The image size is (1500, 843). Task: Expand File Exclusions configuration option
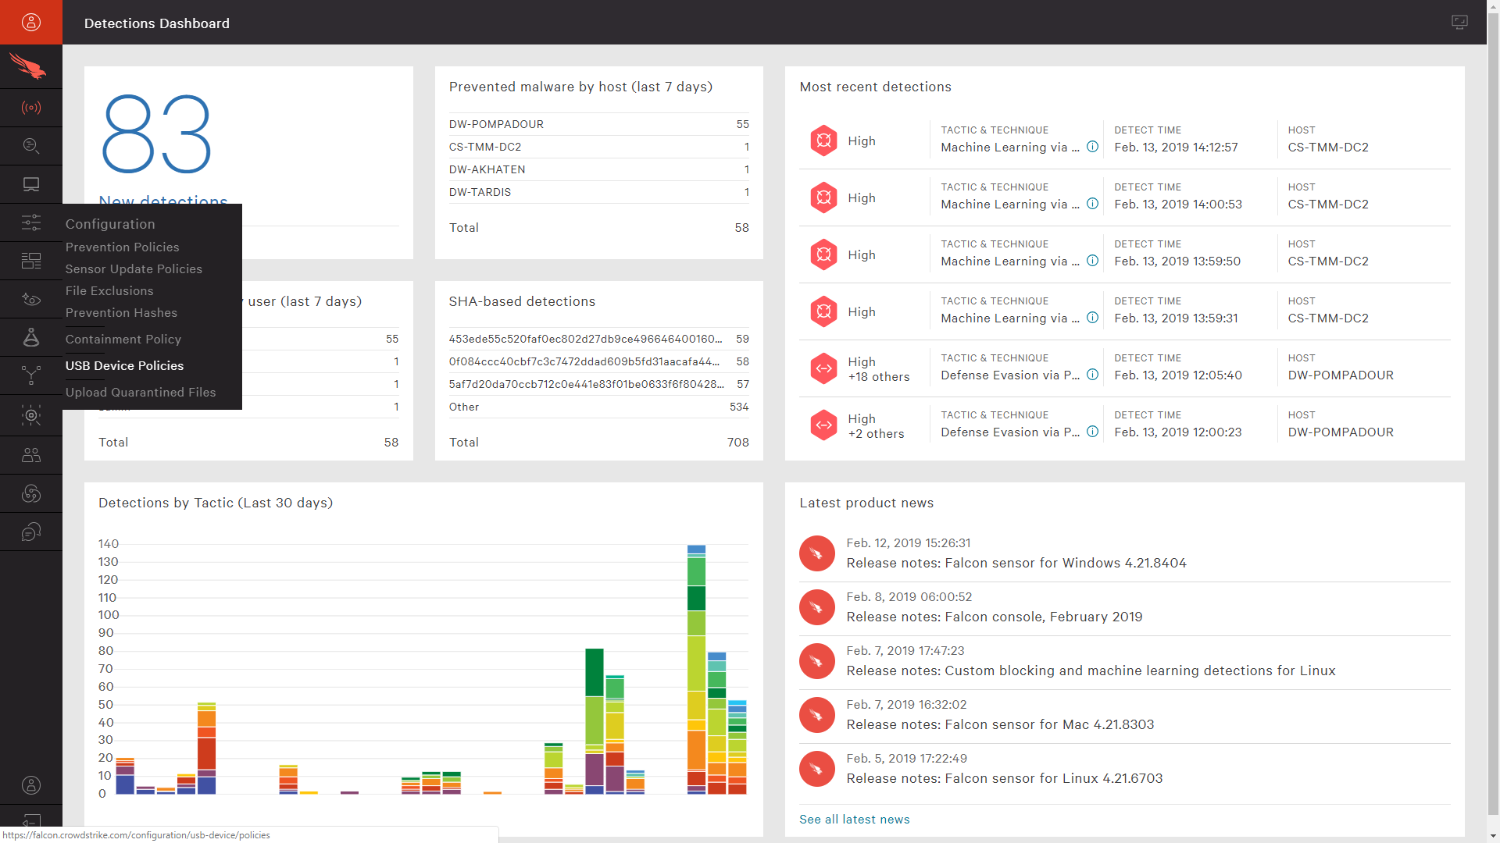[x=109, y=290]
